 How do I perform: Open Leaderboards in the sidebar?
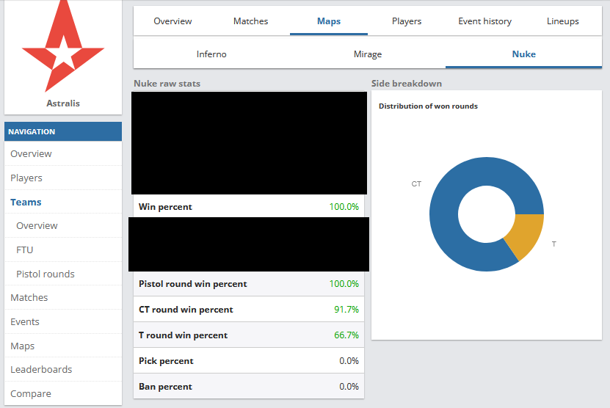pyautogui.click(x=41, y=370)
